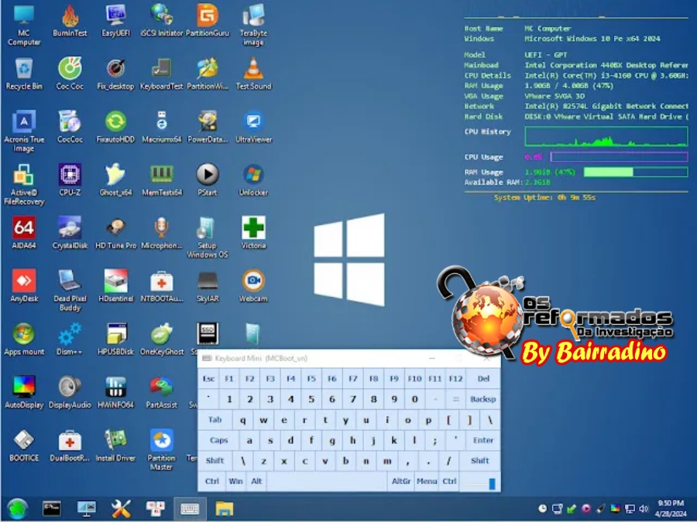Click the space bar on Keyboard Mini
This screenshot has width=697, height=522.
click(327, 481)
